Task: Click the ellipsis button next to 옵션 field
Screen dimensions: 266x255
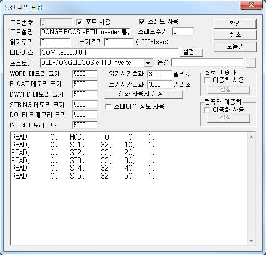Action: (x=250, y=63)
